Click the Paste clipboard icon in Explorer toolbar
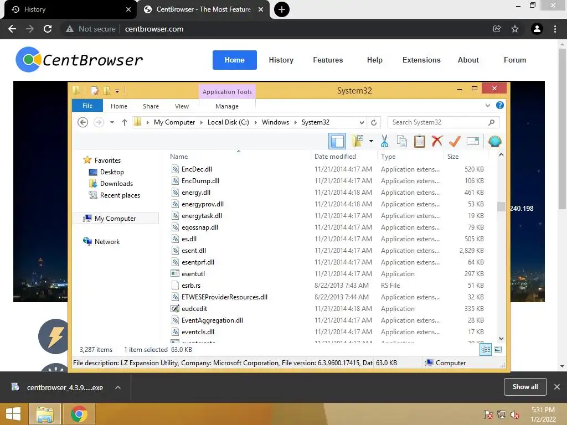 pyautogui.click(x=420, y=141)
